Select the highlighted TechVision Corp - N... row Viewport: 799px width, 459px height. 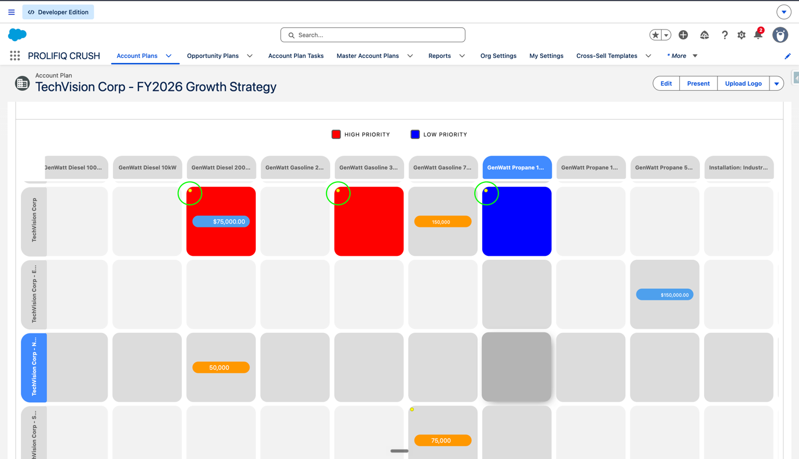click(34, 367)
